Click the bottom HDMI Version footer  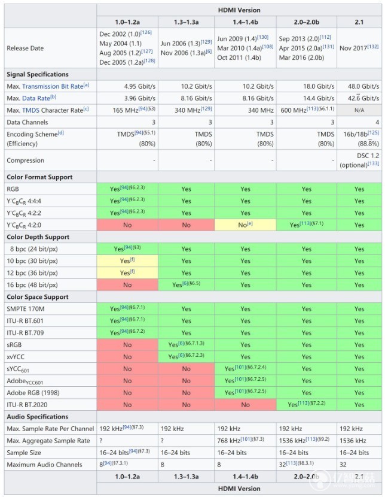[x=239, y=489]
